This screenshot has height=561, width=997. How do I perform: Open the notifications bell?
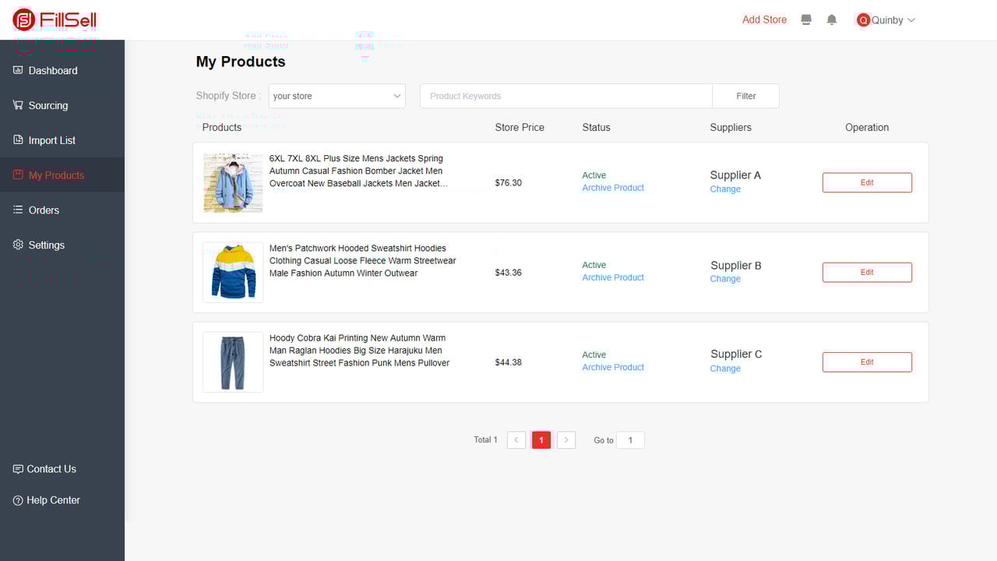pyautogui.click(x=832, y=19)
